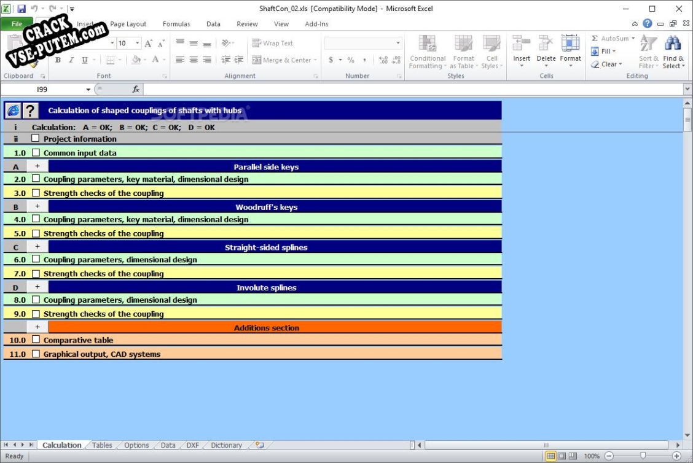Open the font size dropdown

point(137,44)
